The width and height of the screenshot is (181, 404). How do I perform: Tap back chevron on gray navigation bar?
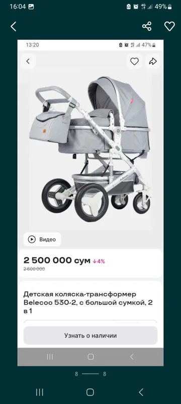tap(132, 357)
